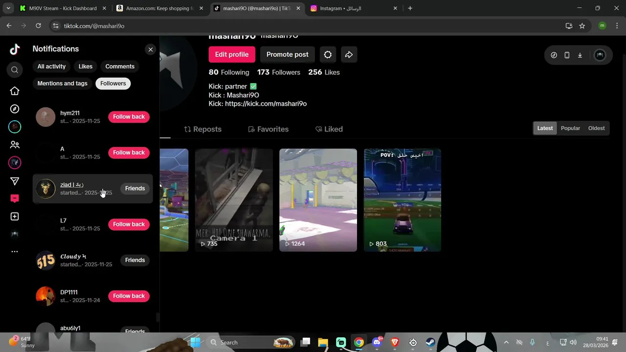626x352 pixels.
Task: Open the TikTok search icon
Action: [x=15, y=70]
